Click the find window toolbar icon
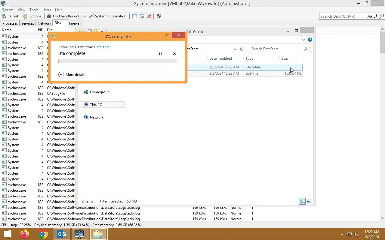This screenshot has width=385, height=240. coord(134,16)
